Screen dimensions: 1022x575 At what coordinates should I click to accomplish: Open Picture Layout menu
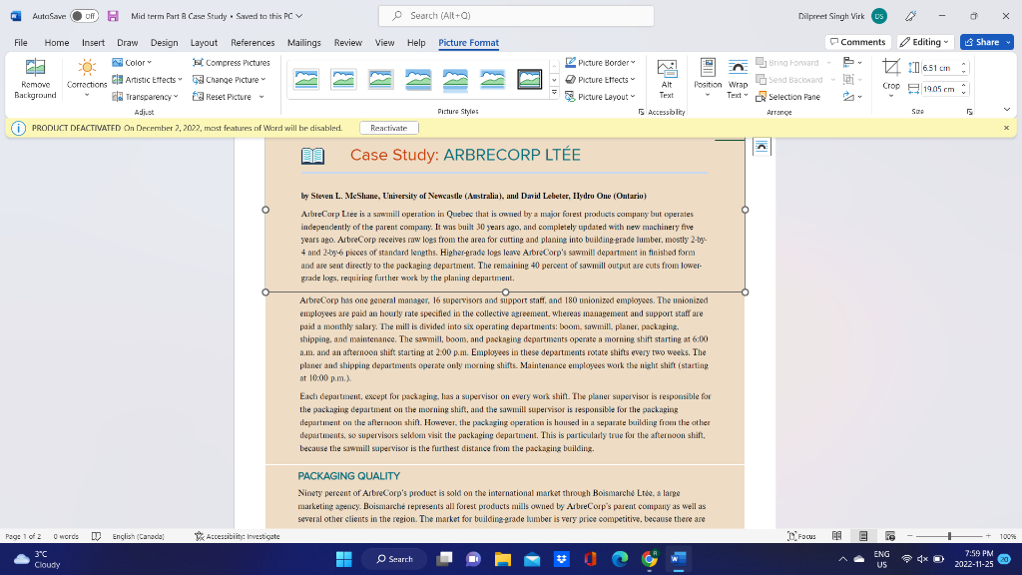(x=600, y=97)
